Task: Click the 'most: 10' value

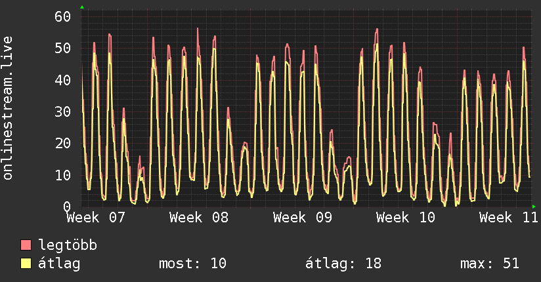Action: [192, 264]
